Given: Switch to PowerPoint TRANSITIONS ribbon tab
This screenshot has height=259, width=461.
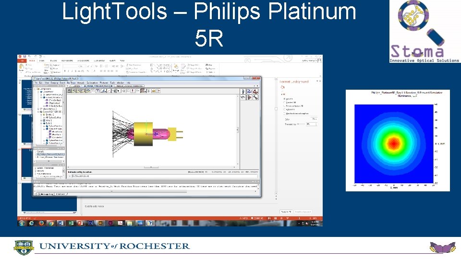Looking at the screenshot, I should pos(67,61).
